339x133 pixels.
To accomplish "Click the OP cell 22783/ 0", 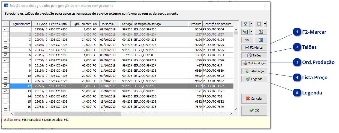I will pos(40,107).
